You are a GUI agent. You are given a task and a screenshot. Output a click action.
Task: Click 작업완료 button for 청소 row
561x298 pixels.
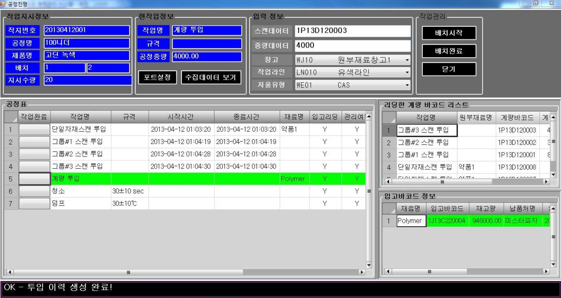34,191
